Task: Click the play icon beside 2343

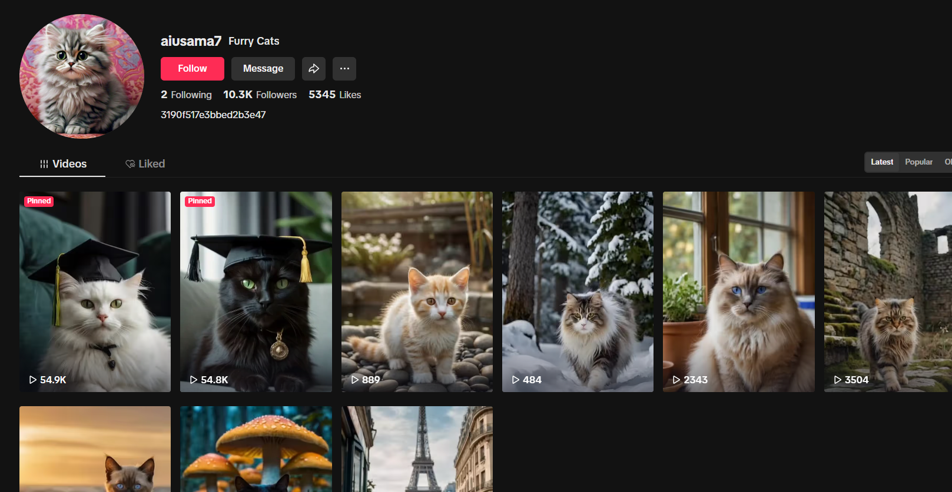Action: (676, 380)
